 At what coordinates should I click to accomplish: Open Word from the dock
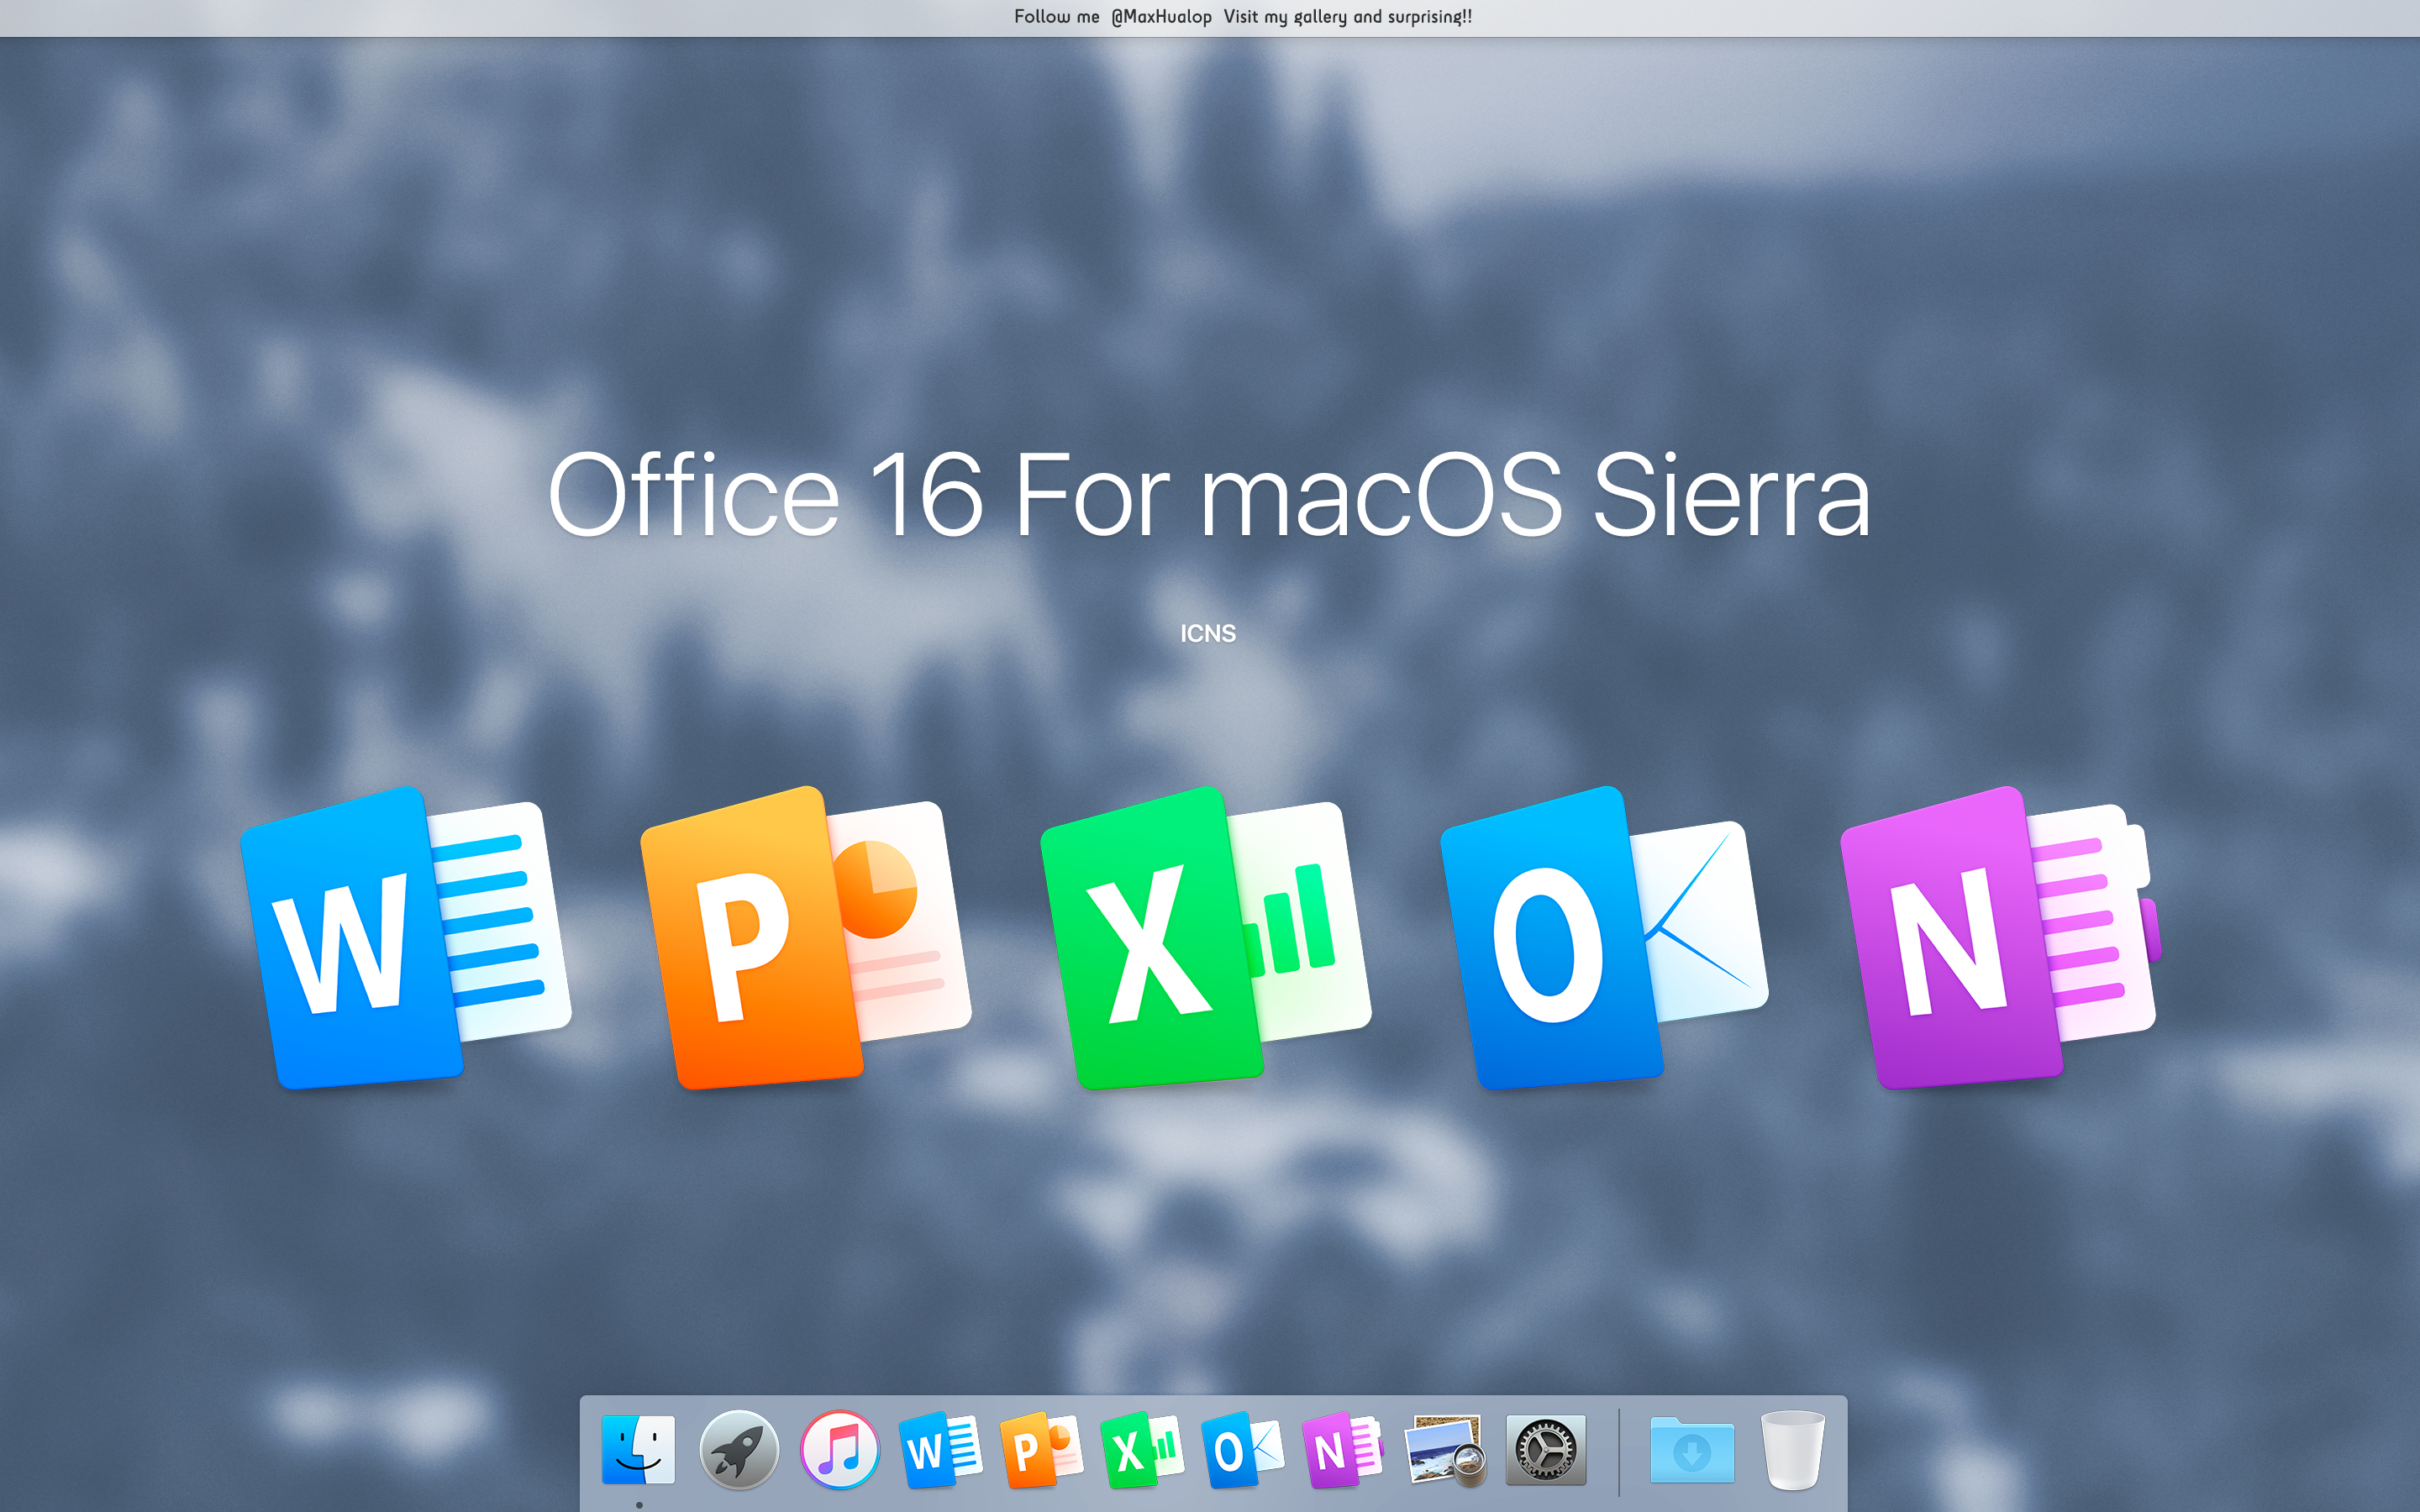point(940,1450)
